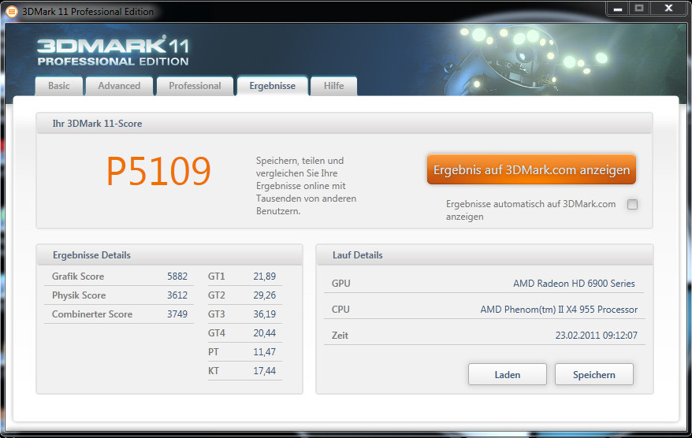
Task: Click the Grafik Score label
Action: 78,277
